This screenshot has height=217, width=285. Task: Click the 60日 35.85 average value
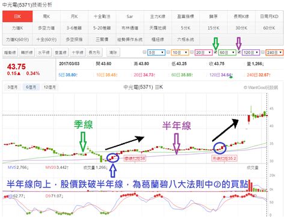[182, 75]
